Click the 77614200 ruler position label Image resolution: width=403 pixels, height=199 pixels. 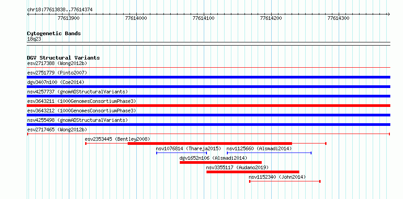pos(271,18)
